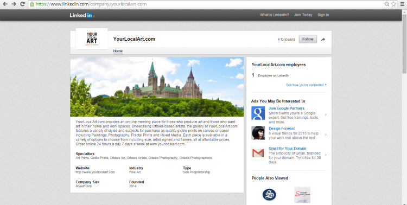Screen dimensions: 407x205
Task: Click the browser forward arrow
Action: pos(14,4)
